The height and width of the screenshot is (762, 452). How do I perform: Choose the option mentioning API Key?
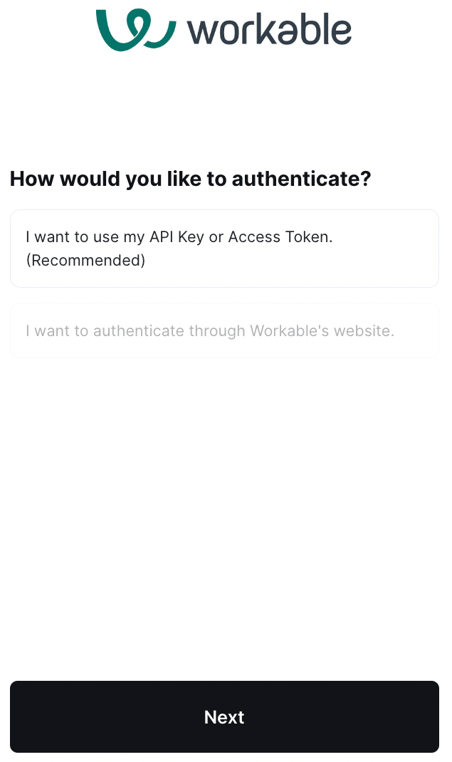pos(224,249)
